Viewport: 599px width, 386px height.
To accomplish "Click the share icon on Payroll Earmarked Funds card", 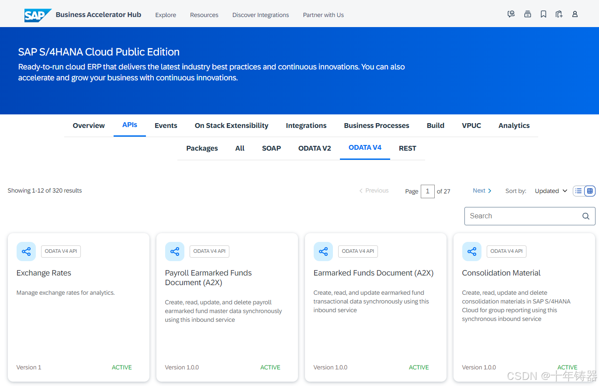I will [x=175, y=252].
